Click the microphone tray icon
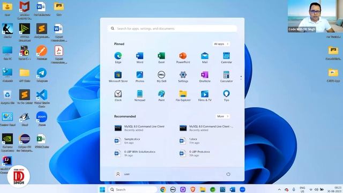The height and width of the screenshot is (193, 343). pos(294,189)
